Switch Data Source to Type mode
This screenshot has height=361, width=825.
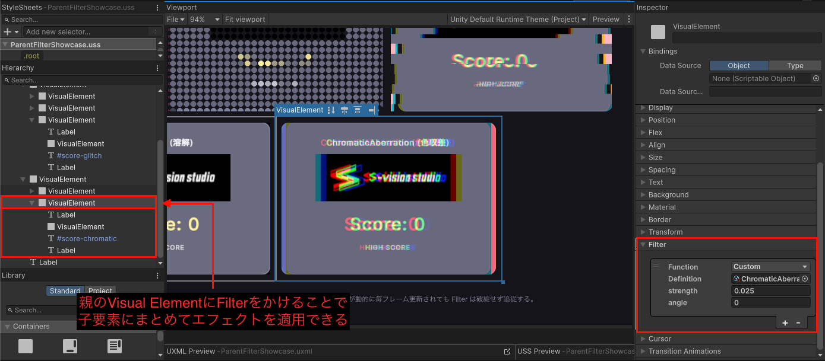795,66
